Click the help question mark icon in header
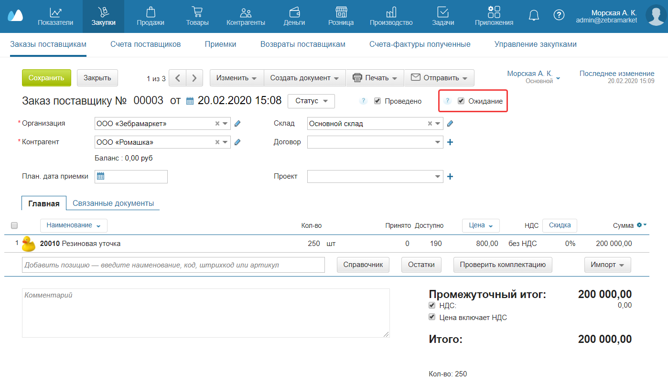This screenshot has height=384, width=668. pyautogui.click(x=559, y=15)
